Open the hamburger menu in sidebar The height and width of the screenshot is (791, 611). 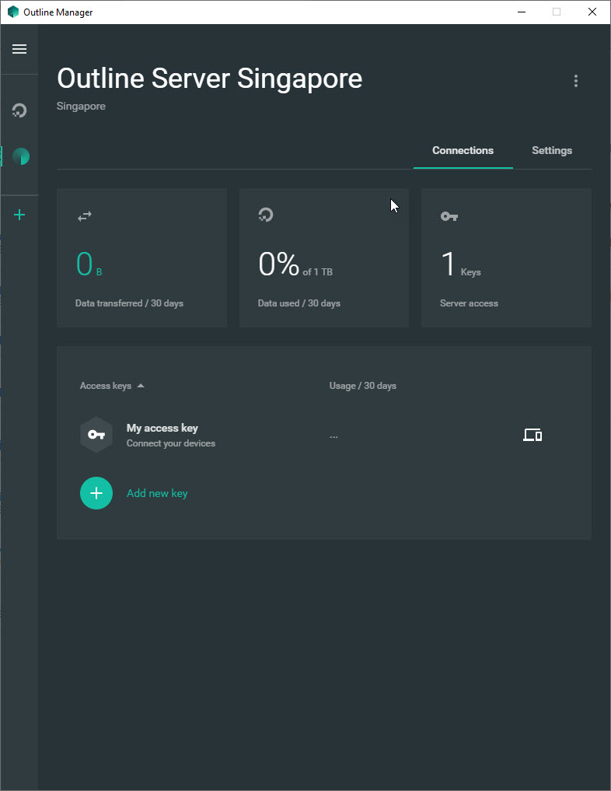[19, 49]
